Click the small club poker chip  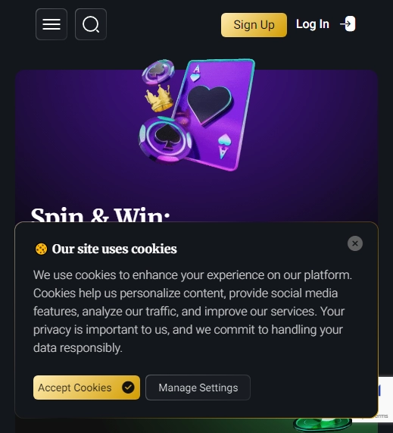pos(158,71)
